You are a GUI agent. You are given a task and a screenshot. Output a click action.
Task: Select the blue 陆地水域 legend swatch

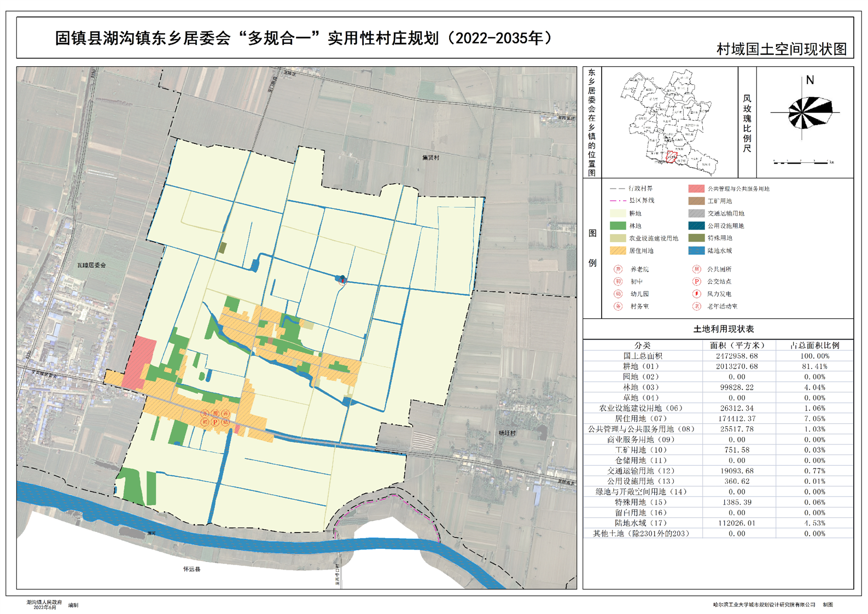click(x=696, y=250)
